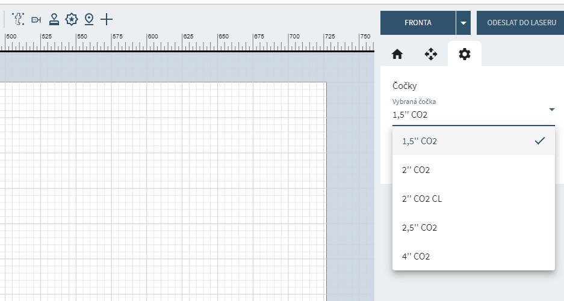Image resolution: width=564 pixels, height=301 pixels.
Task: Click the star seal badge icon
Action: 72,19
